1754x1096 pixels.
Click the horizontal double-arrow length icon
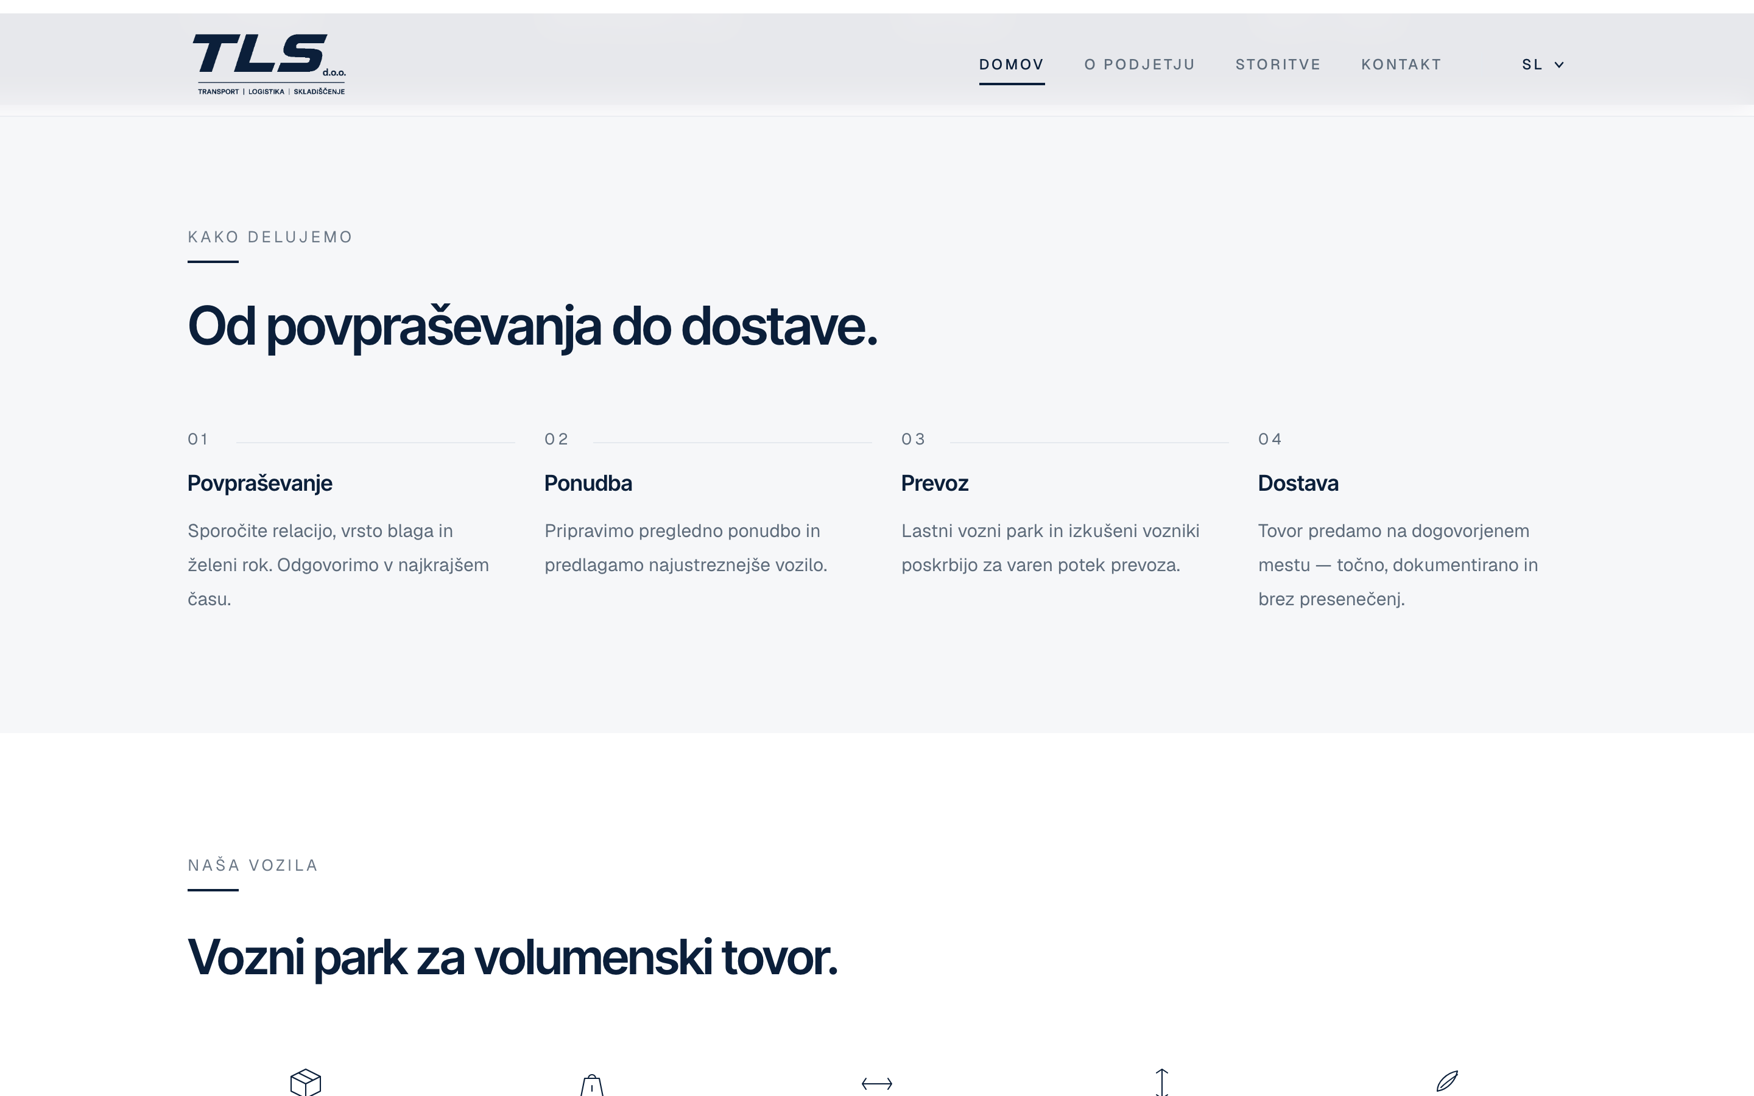point(876,1084)
